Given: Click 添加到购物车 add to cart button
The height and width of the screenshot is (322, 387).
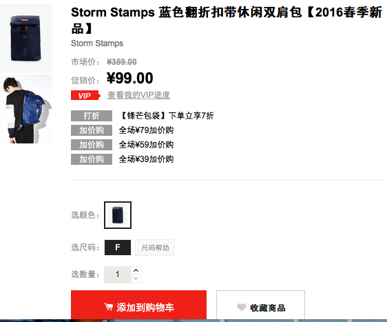Looking at the screenshot, I should 138,305.
